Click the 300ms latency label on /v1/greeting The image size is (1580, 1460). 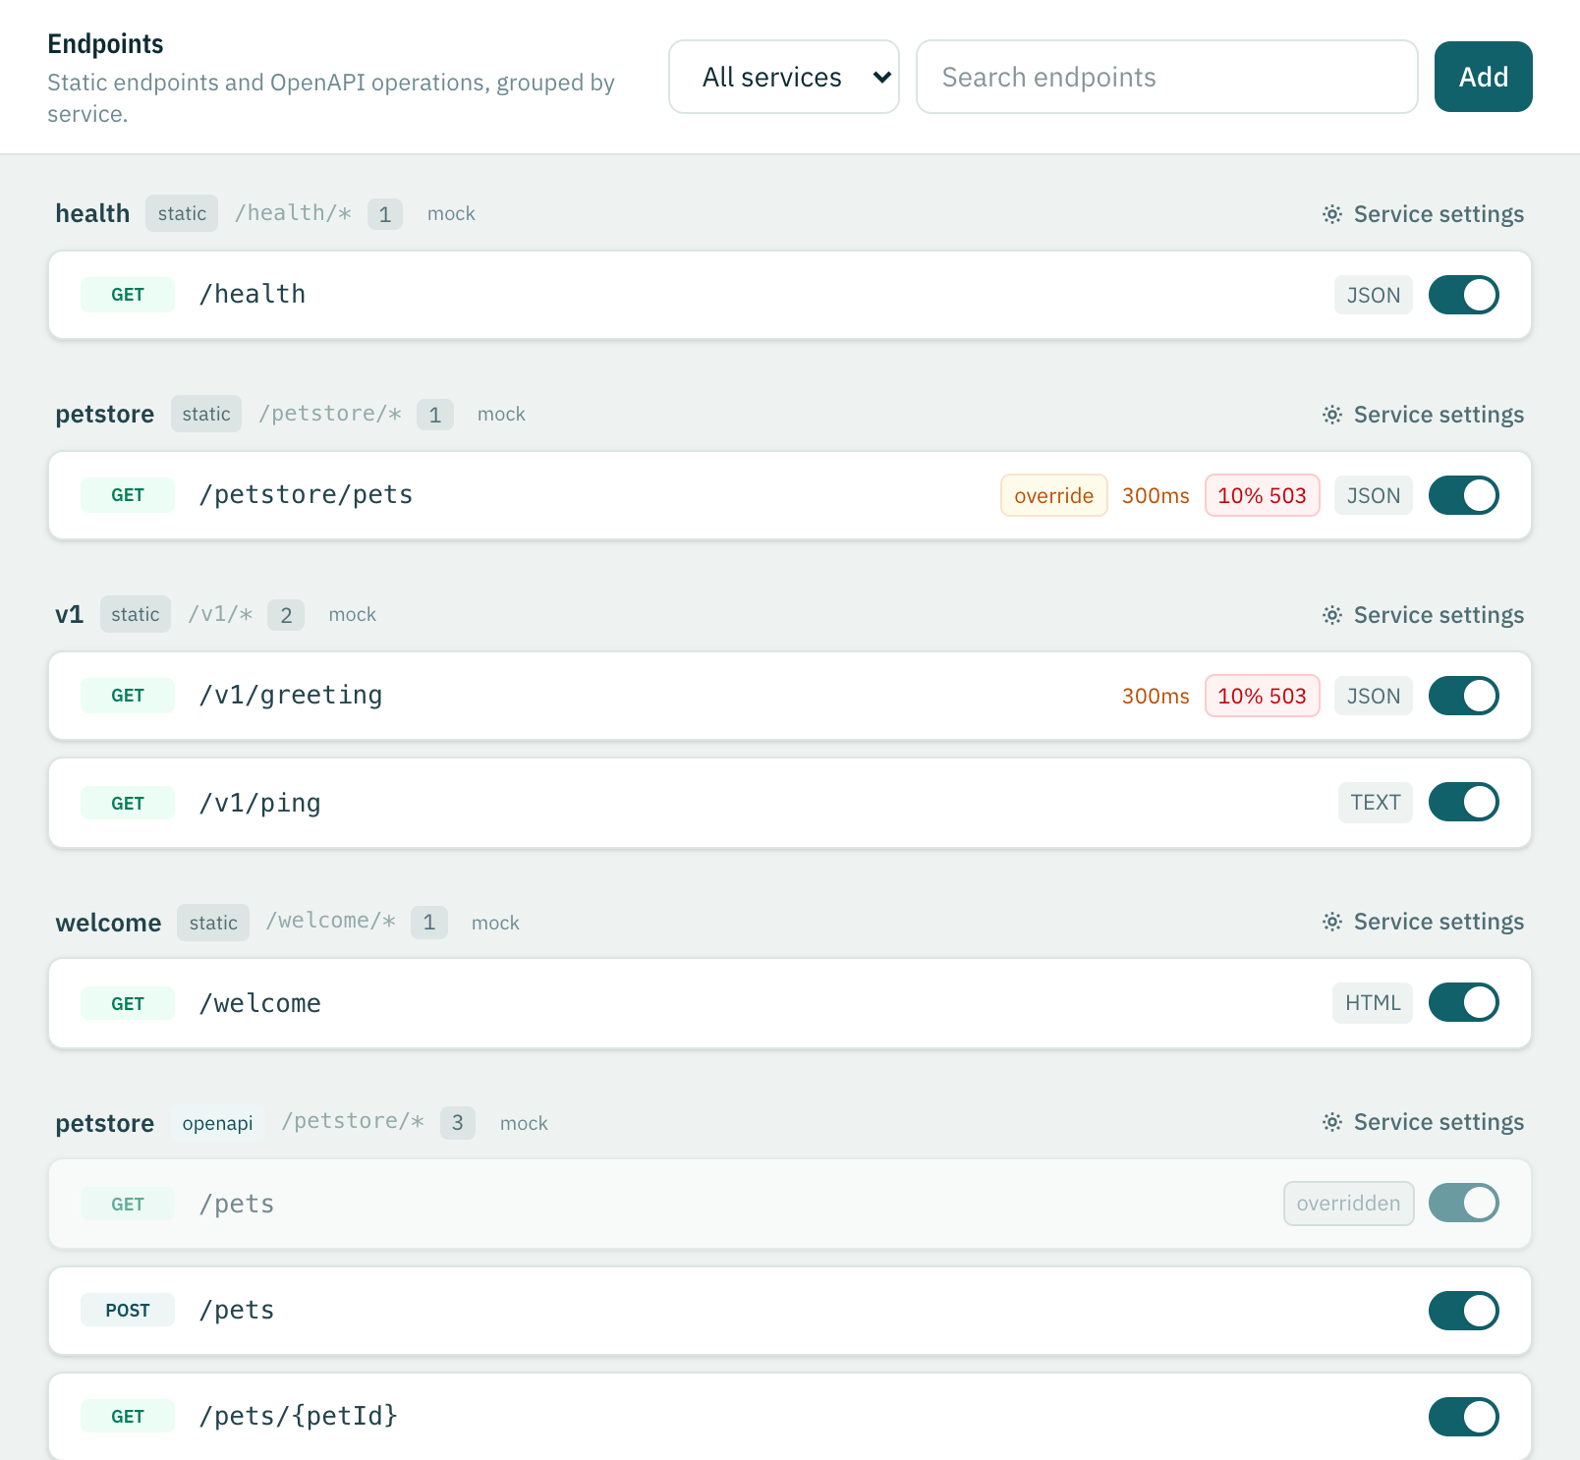[x=1156, y=696]
